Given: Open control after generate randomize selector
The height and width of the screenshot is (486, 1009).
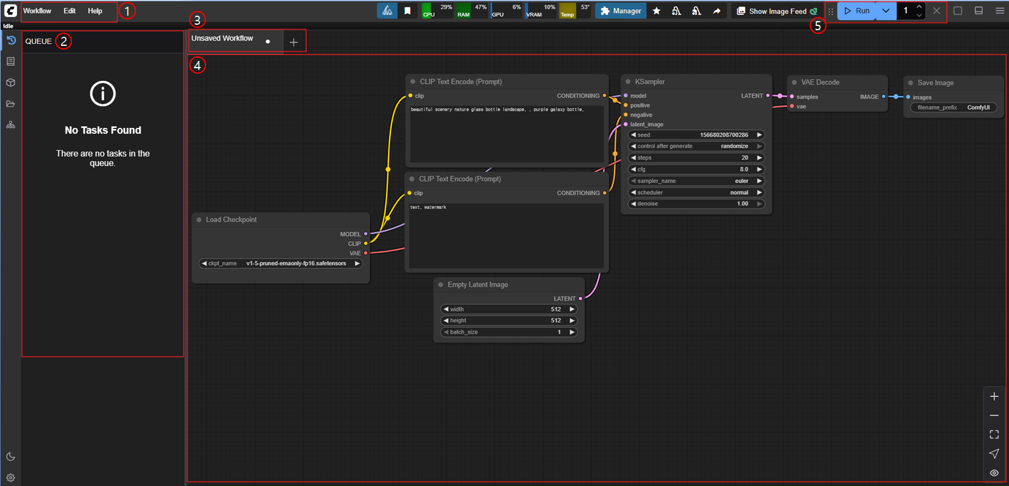Looking at the screenshot, I should click(x=696, y=146).
